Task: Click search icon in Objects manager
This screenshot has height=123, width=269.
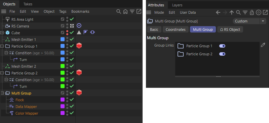Action: (119, 11)
